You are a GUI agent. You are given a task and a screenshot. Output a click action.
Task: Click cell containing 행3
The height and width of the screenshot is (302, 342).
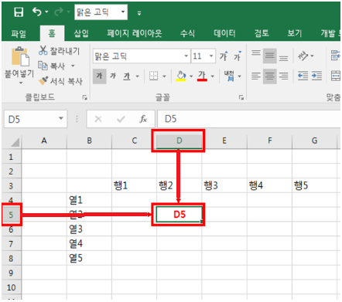[x=224, y=185]
